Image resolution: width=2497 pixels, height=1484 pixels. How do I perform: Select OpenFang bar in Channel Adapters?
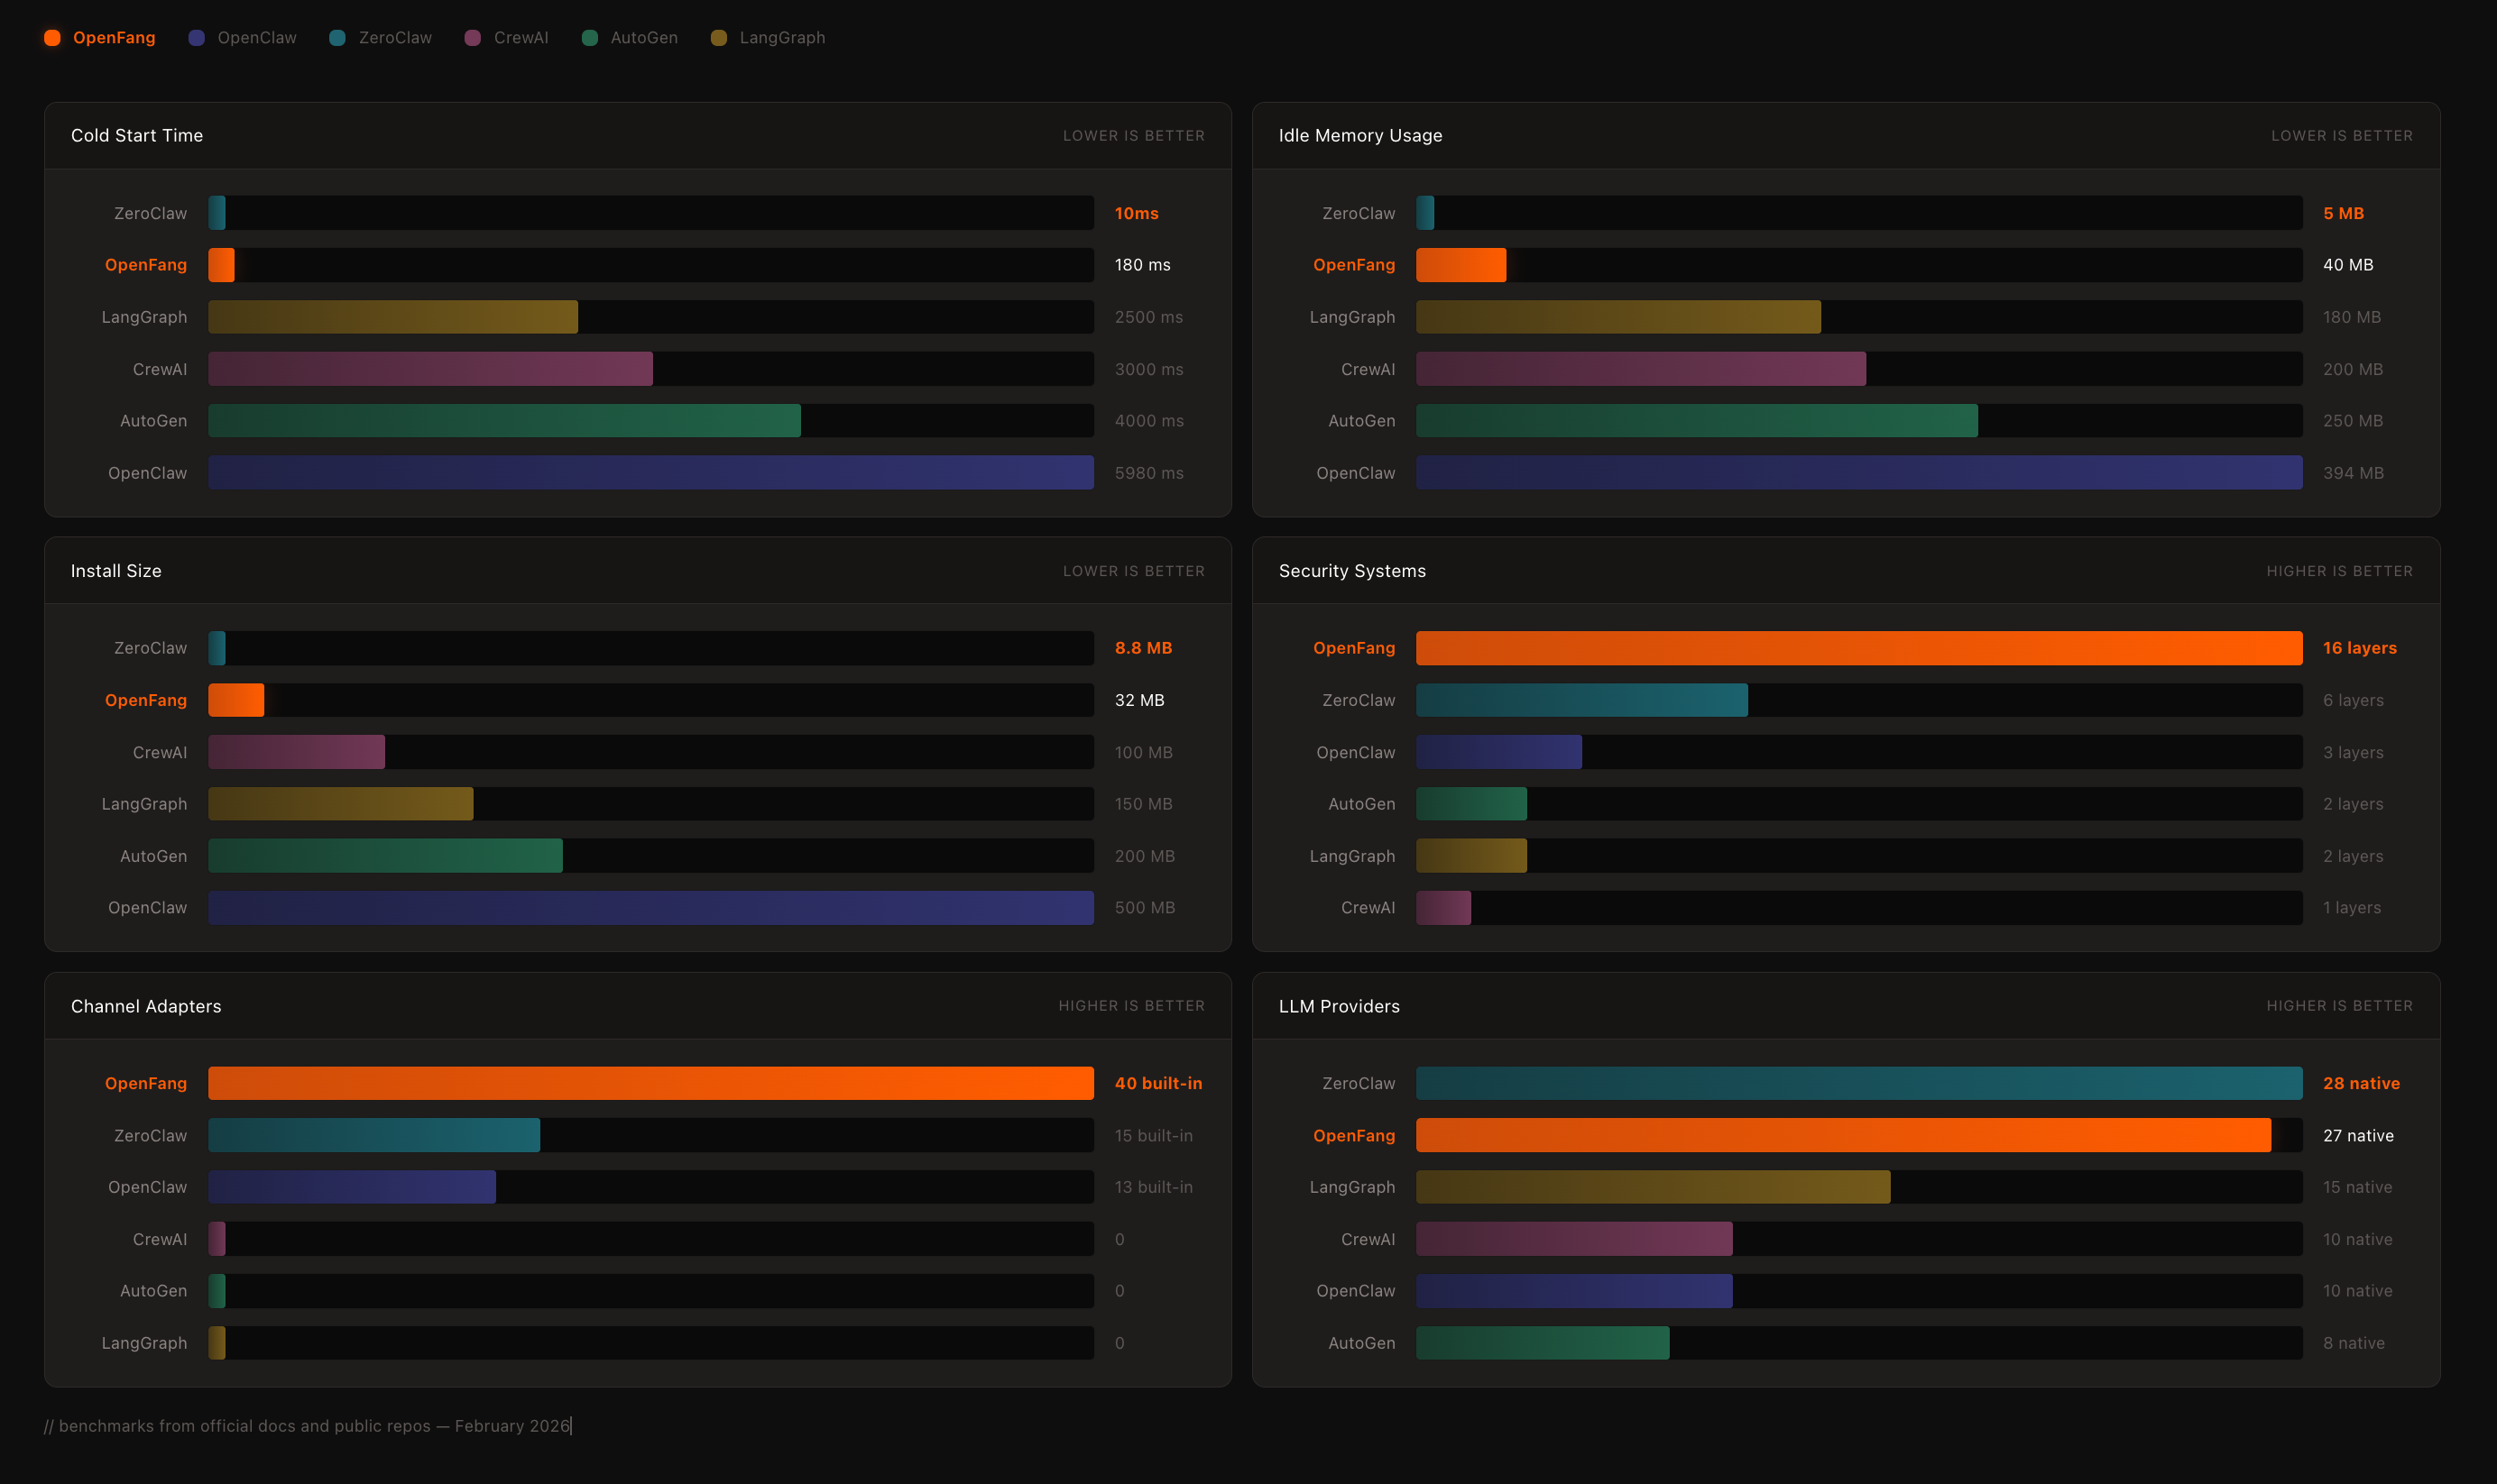650,1083
